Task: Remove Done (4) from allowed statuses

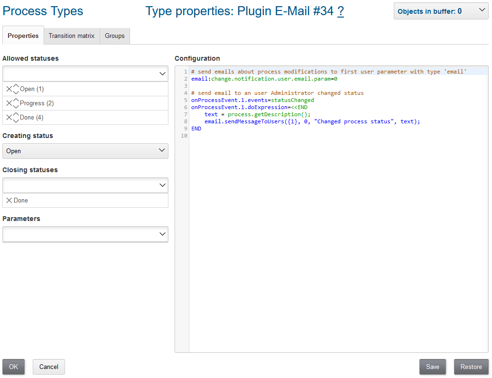Action: click(x=9, y=118)
